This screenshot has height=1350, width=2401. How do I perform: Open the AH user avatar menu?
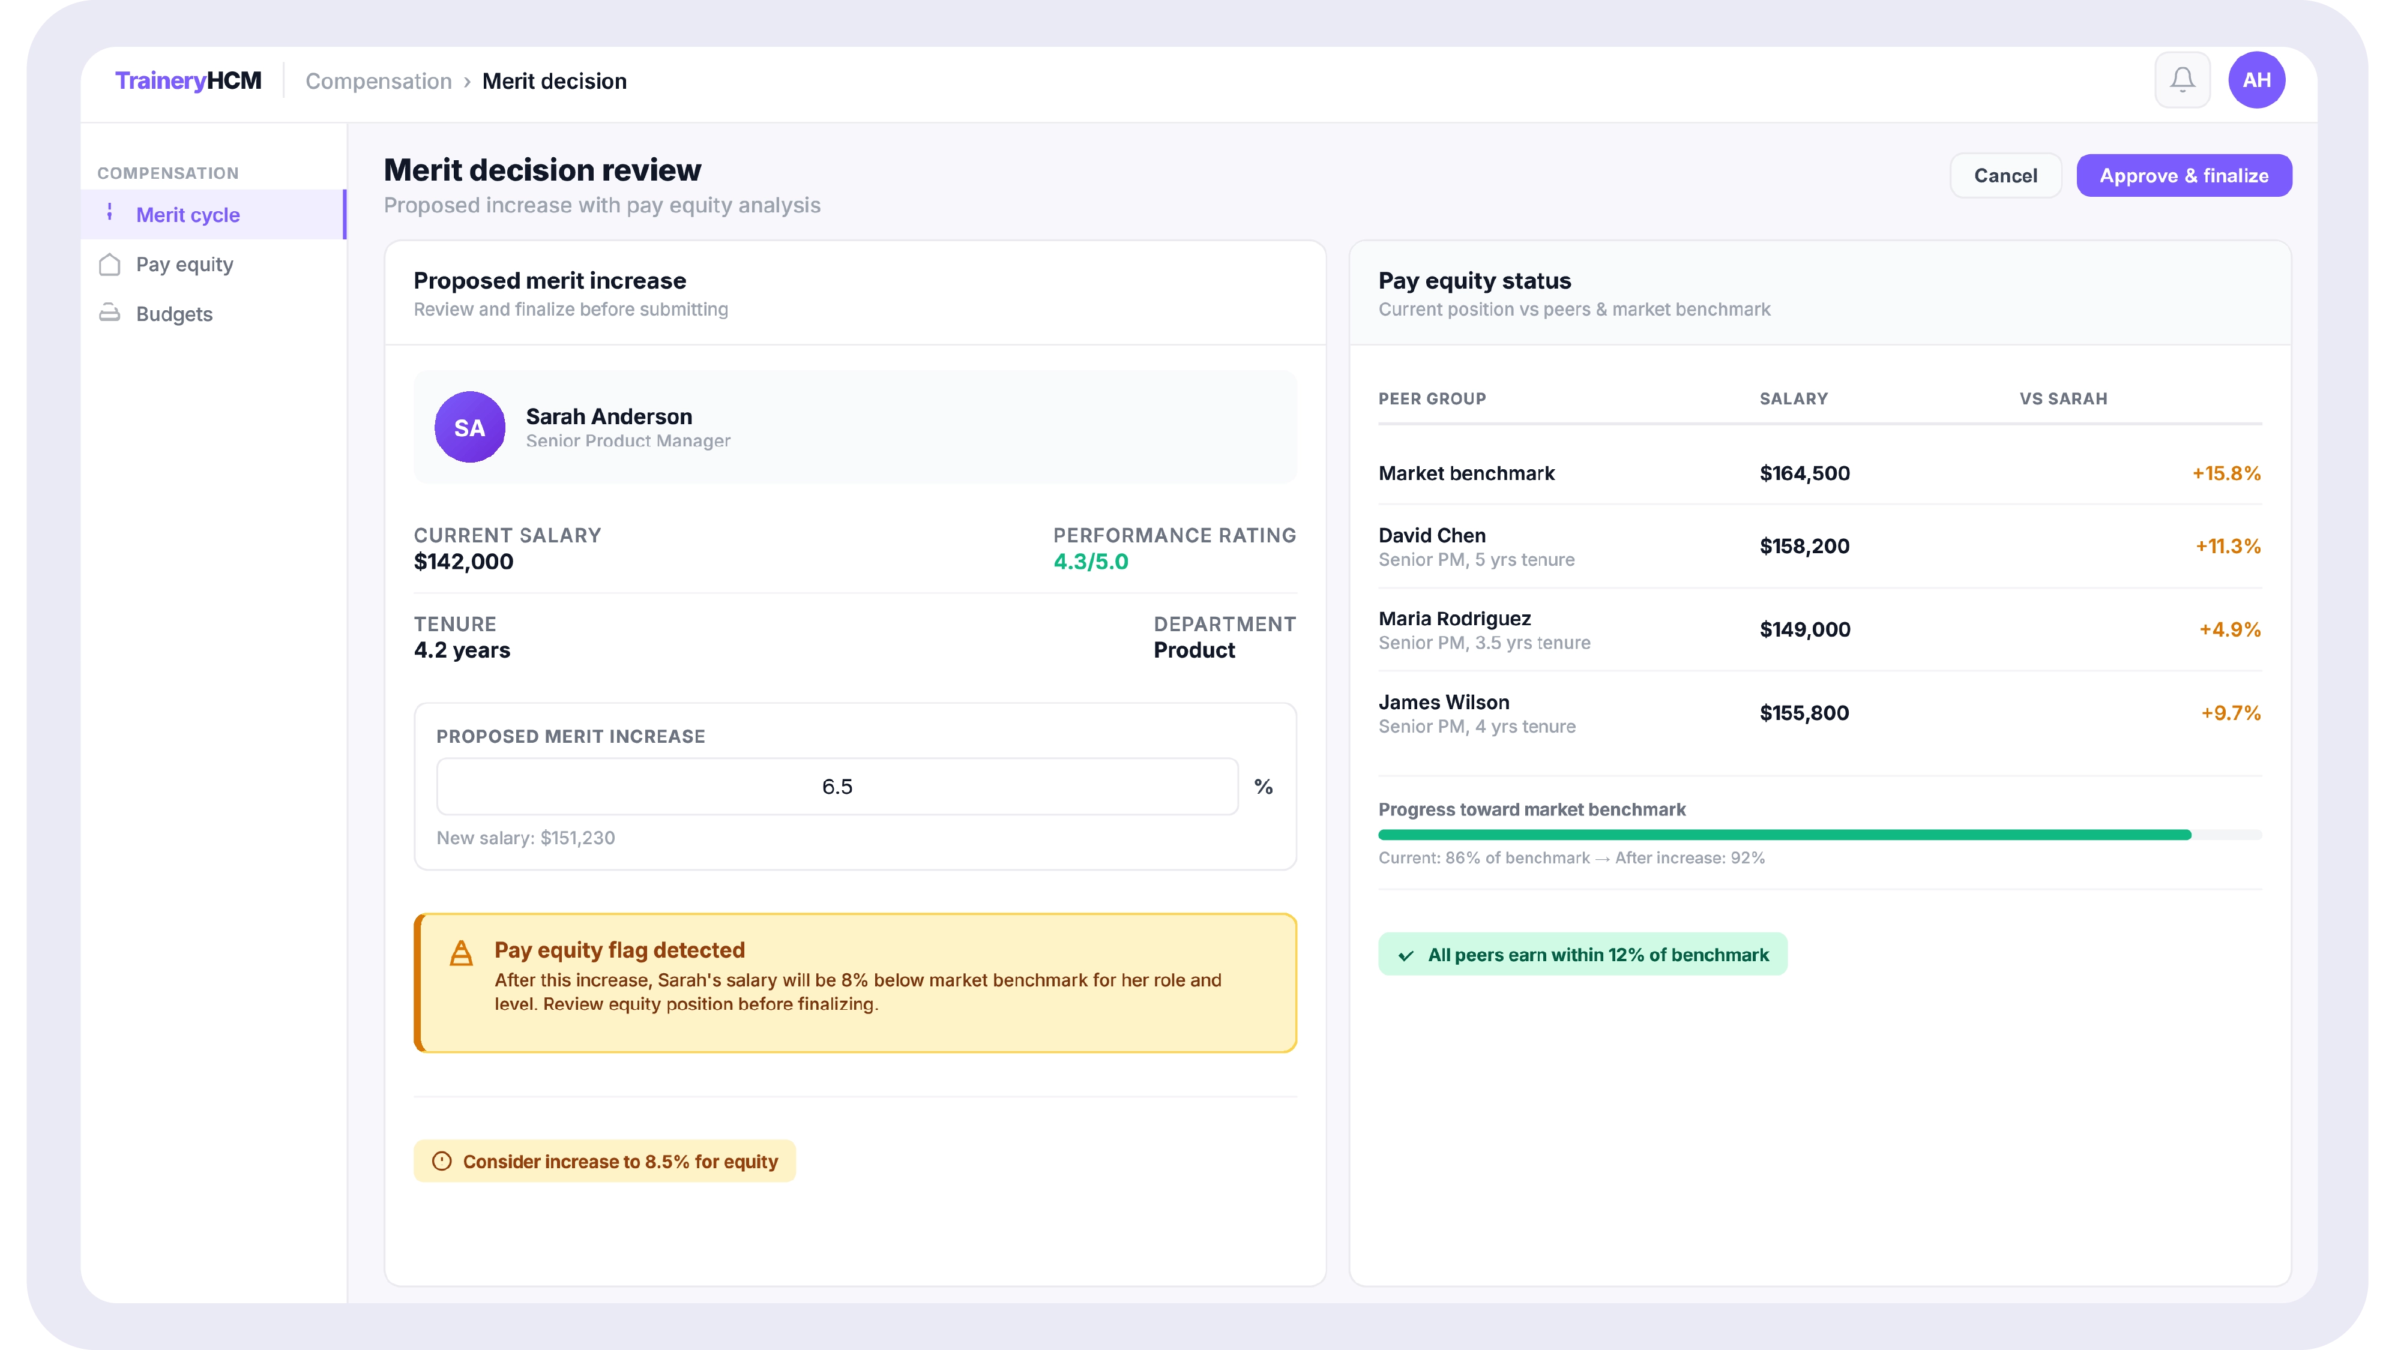coord(2256,80)
